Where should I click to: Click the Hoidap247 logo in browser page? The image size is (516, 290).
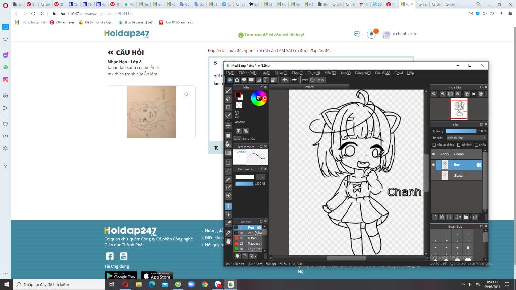(126, 34)
